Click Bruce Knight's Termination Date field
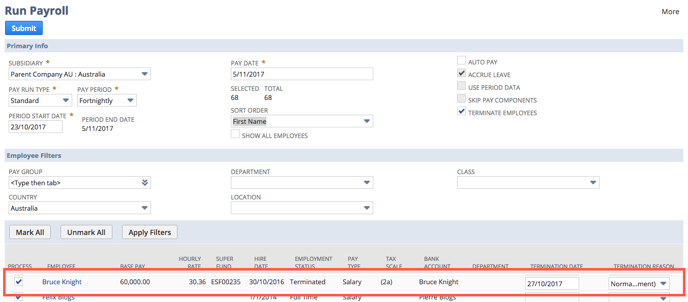The image size is (688, 302). coord(552,283)
